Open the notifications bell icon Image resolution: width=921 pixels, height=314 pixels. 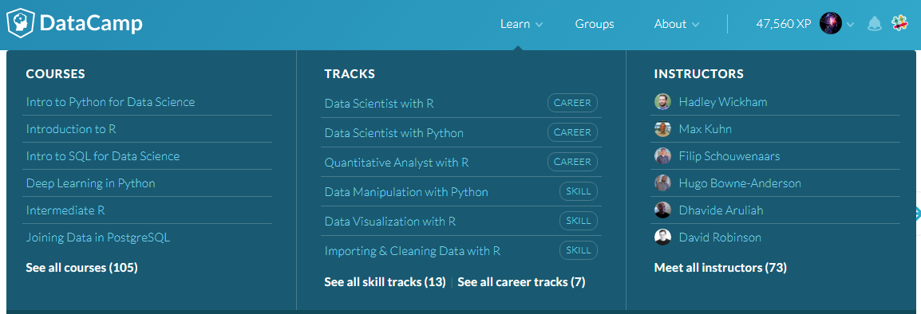[875, 24]
